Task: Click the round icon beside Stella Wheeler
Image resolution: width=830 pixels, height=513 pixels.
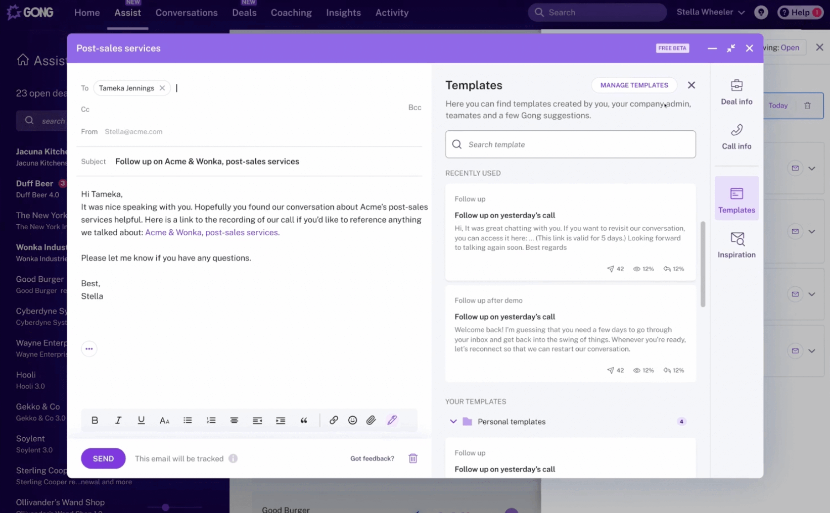Action: 761,12
